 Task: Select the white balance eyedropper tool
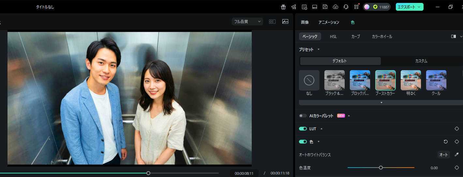(x=456, y=155)
